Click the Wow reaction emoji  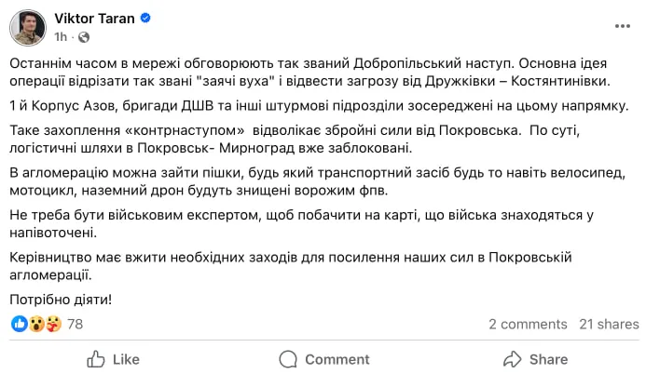[x=35, y=324]
